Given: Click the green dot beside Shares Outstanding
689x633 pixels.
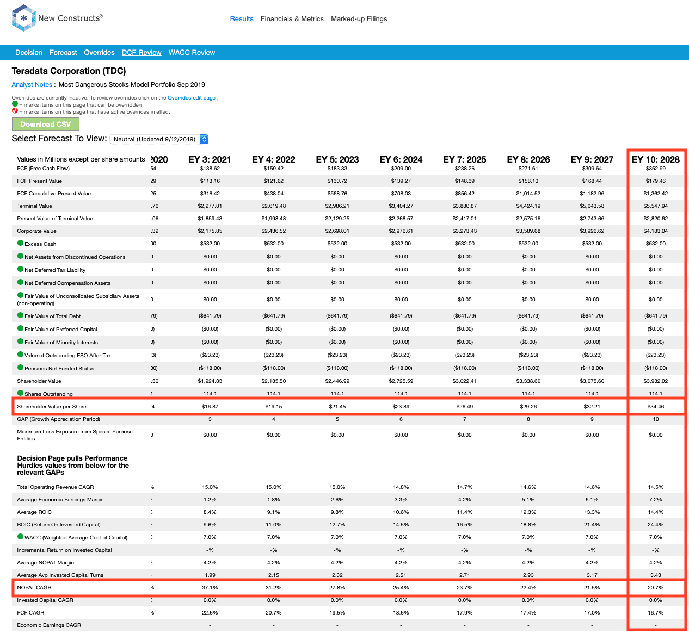Looking at the screenshot, I should 21,393.
